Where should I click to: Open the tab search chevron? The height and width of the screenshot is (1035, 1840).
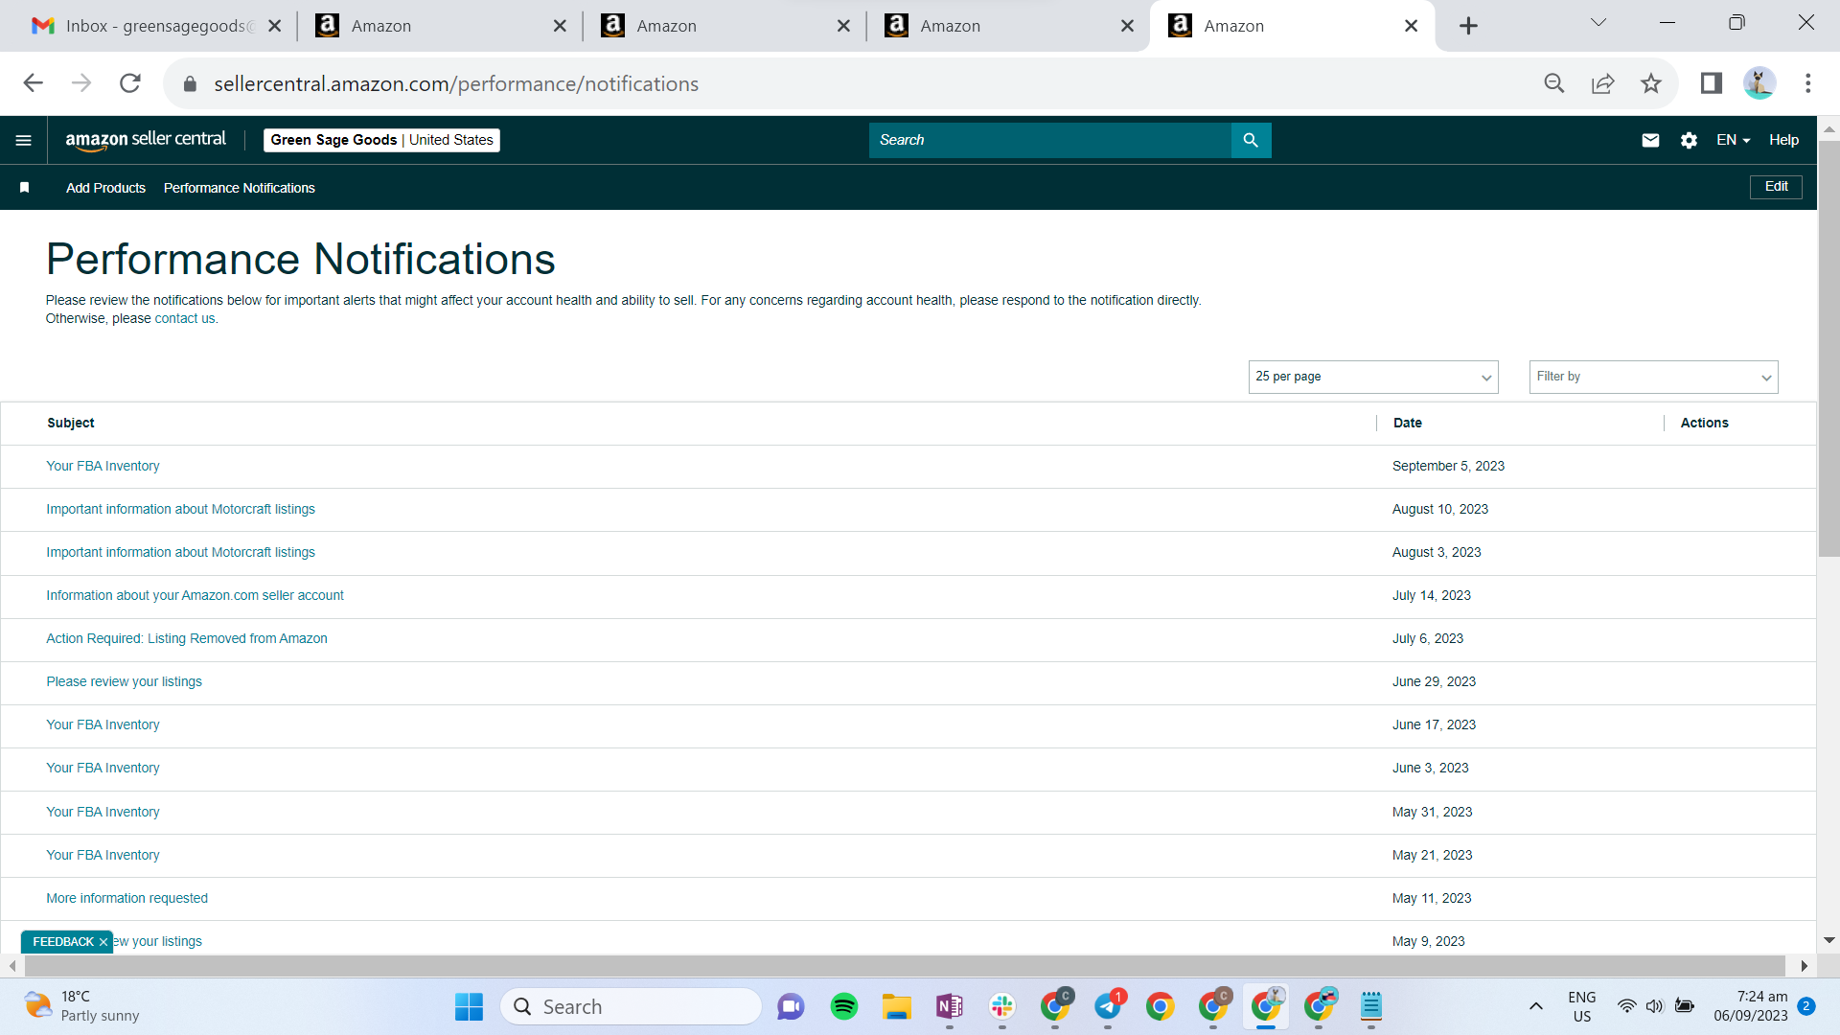1598,22
